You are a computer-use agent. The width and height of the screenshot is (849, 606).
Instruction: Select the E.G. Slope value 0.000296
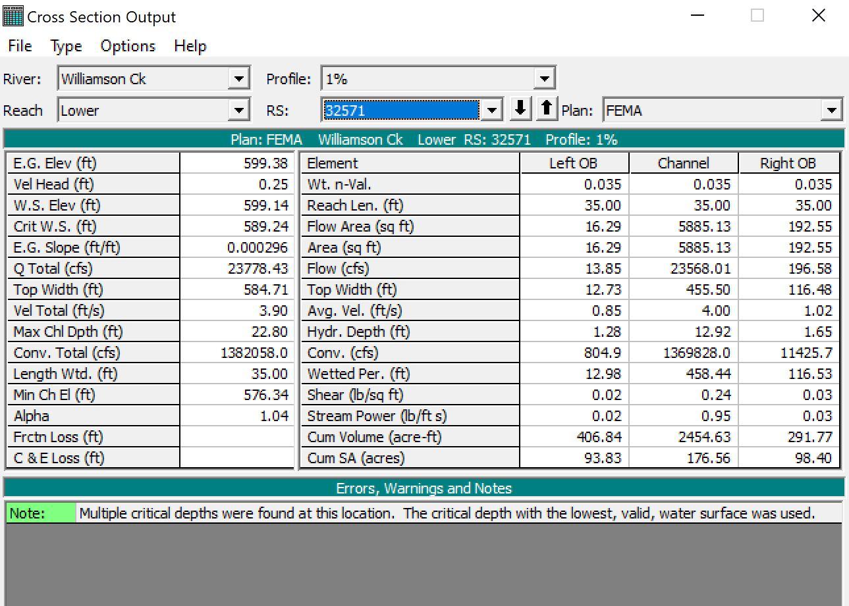[236, 247]
